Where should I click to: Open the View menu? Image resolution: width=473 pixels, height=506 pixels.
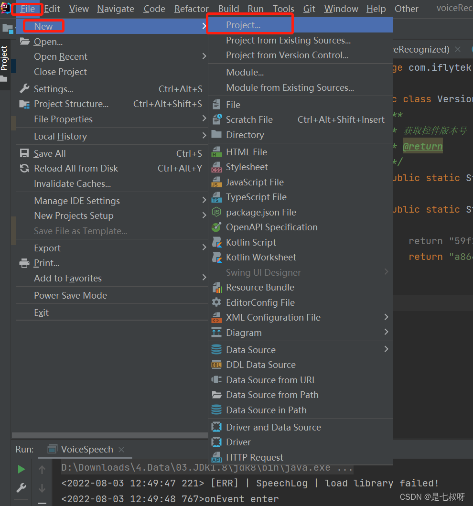[x=79, y=9]
